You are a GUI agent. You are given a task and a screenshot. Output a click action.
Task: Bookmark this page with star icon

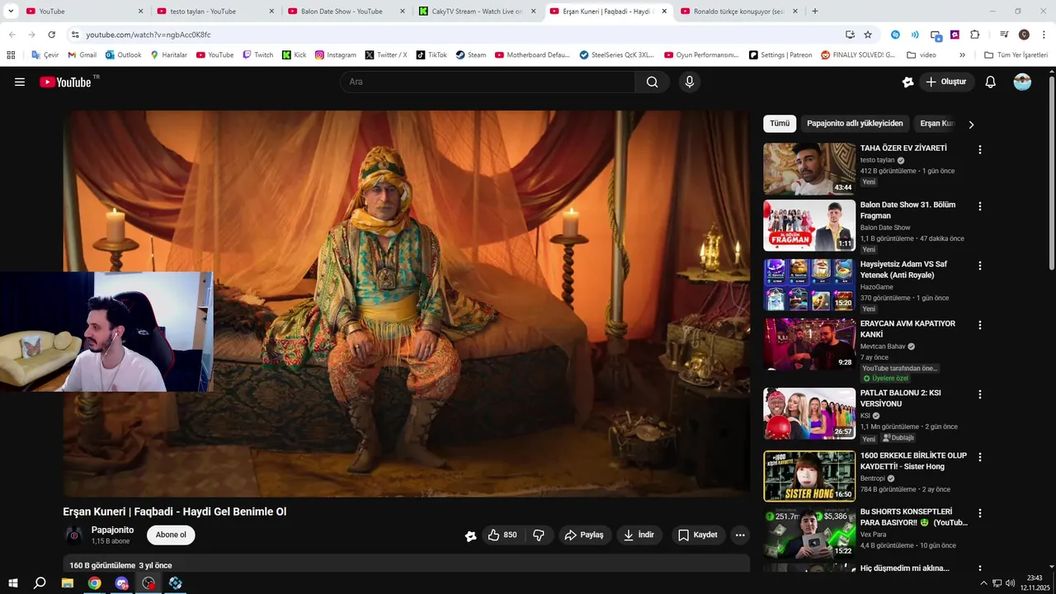pyautogui.click(x=868, y=35)
